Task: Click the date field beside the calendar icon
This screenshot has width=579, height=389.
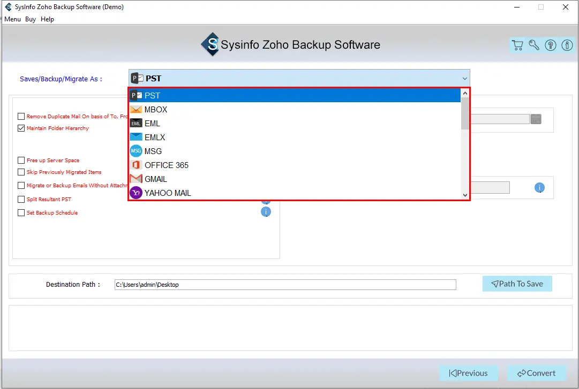Action: point(500,119)
